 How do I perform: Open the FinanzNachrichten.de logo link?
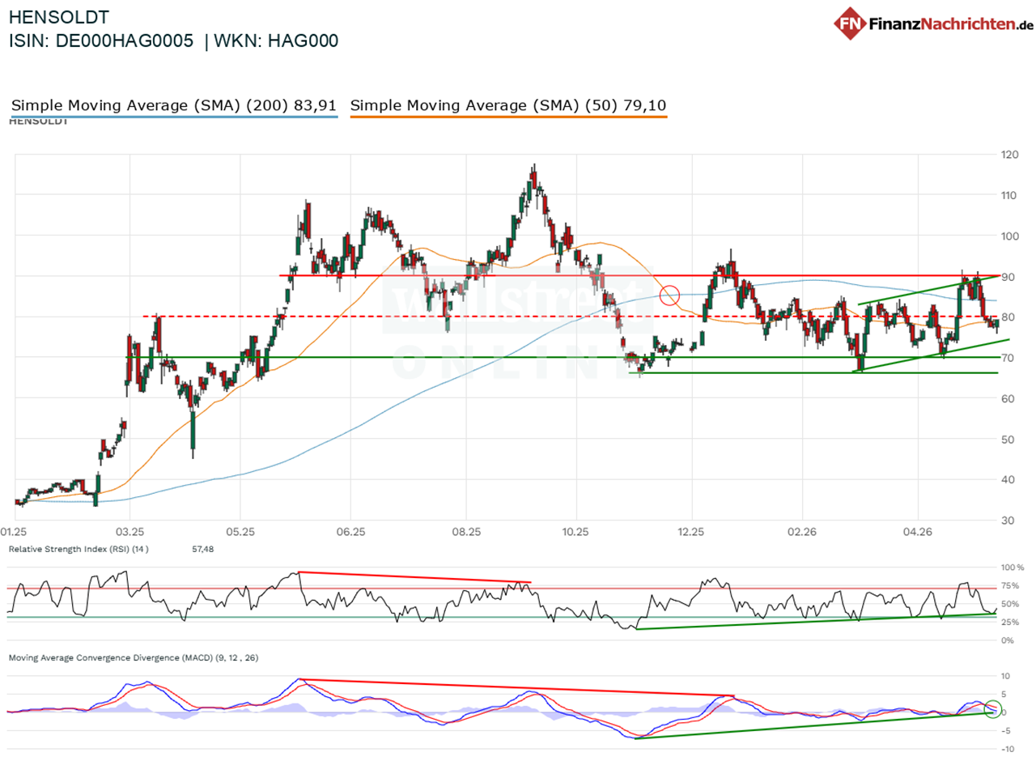pyautogui.click(x=934, y=24)
